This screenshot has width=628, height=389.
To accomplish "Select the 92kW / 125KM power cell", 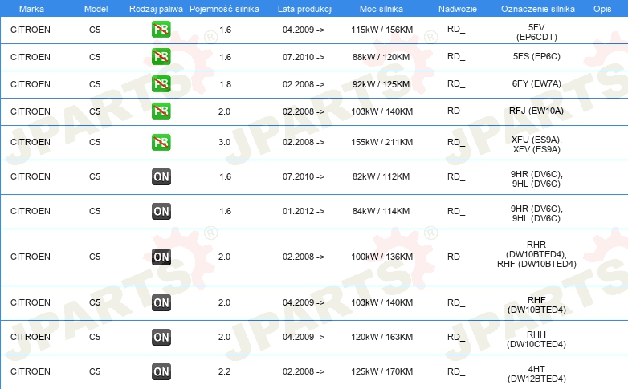I will (x=381, y=84).
